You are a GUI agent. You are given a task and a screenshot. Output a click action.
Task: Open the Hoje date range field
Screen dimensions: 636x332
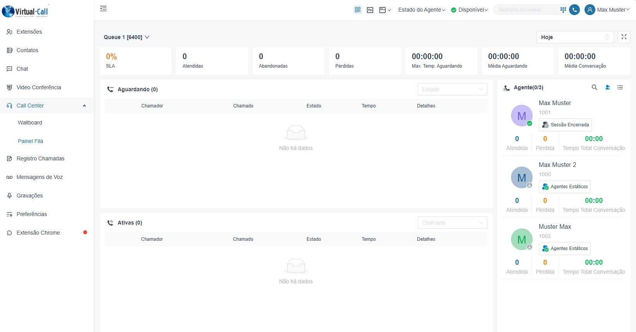click(x=575, y=37)
